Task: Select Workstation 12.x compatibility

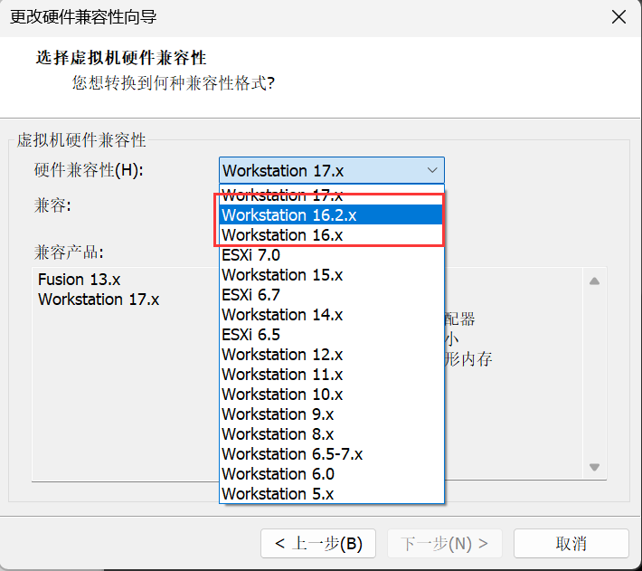Action: 332,355
